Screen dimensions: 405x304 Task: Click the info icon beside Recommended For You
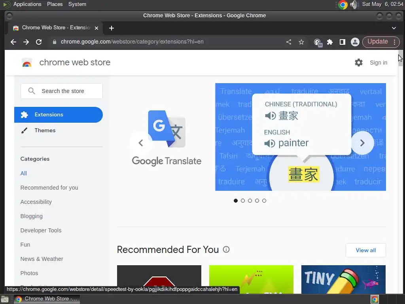point(226,249)
